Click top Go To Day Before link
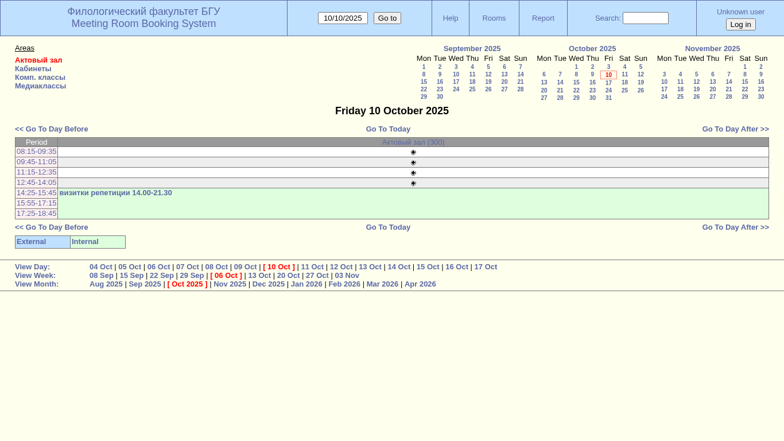This screenshot has height=441, width=784. [52, 129]
